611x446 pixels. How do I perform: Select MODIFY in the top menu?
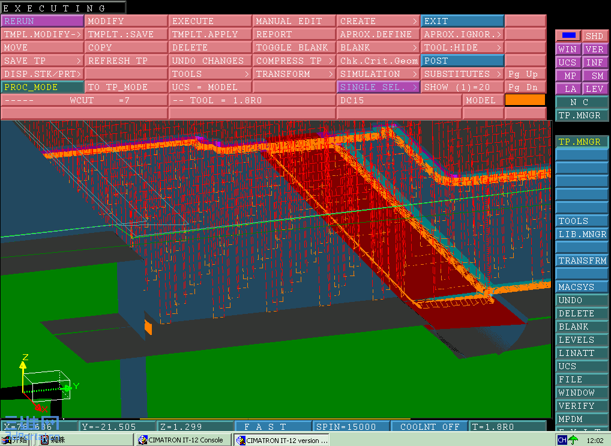126,21
